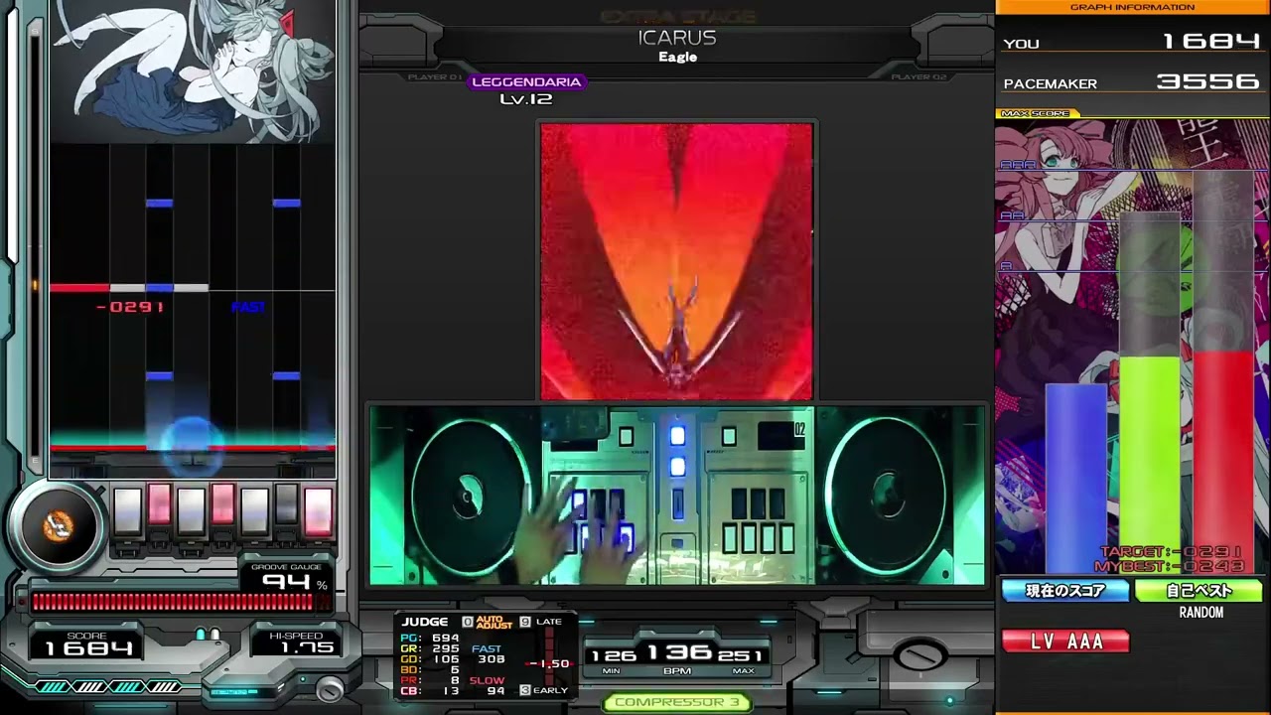Select the LEGGENDARIA difficulty label
The height and width of the screenshot is (715, 1271).
click(526, 82)
